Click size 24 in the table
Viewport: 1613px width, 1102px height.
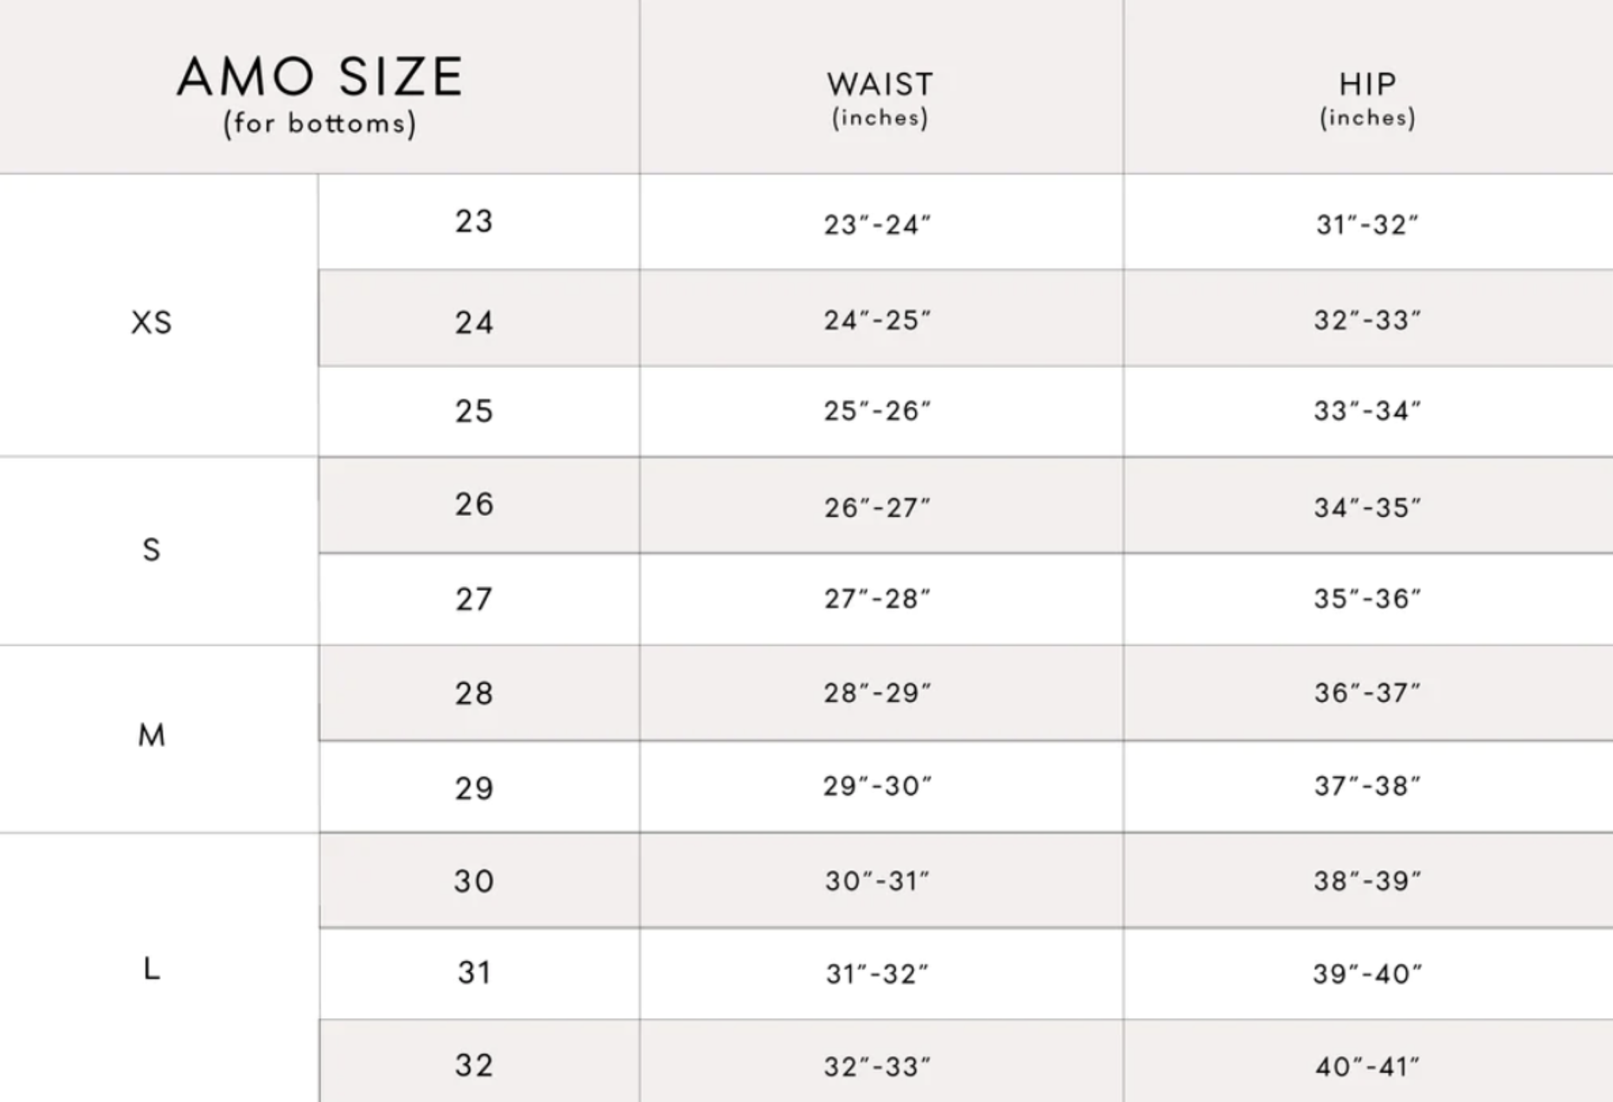click(474, 323)
